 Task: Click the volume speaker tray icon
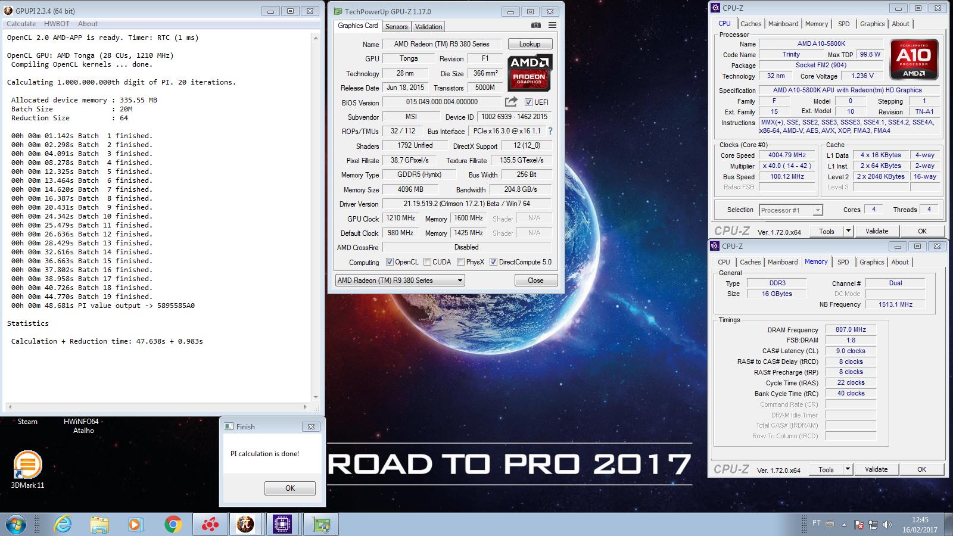[x=887, y=525]
